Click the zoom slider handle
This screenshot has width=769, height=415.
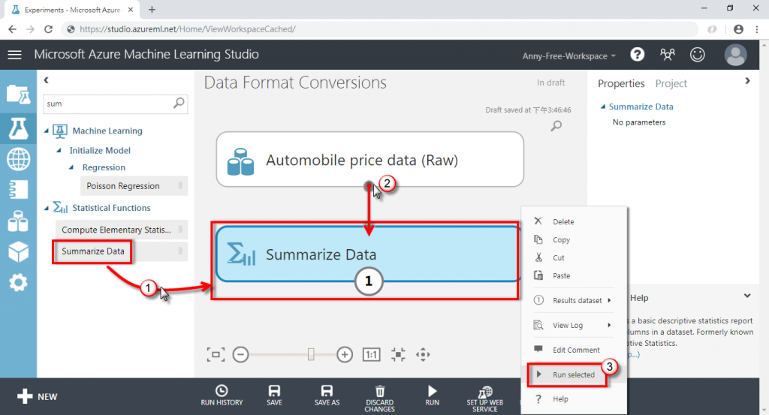[x=310, y=354]
